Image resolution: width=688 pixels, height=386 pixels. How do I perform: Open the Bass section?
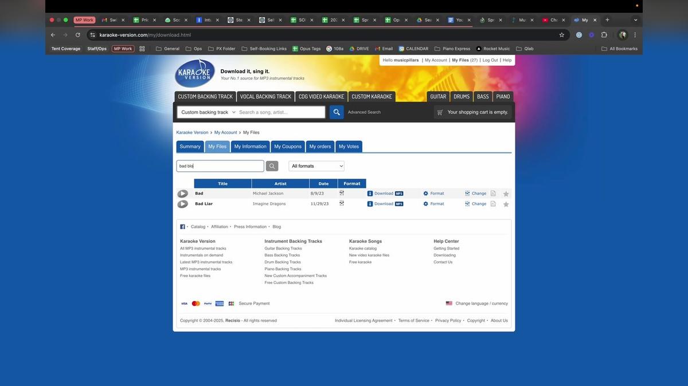click(483, 97)
